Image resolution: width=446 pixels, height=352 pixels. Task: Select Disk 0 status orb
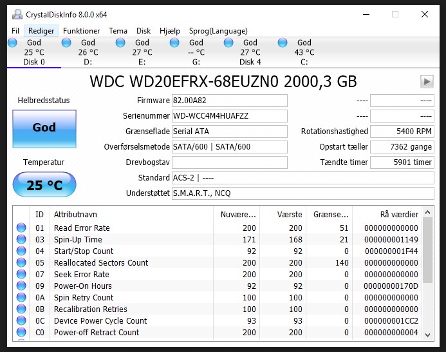(12, 43)
